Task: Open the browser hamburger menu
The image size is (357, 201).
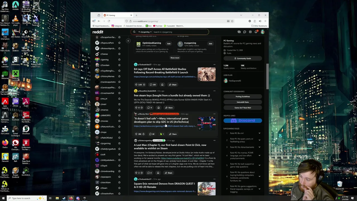Action: (265, 21)
